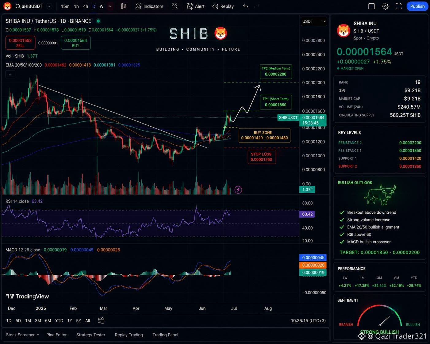Select the 5D date range
430x344 pixels.
click(x=18, y=321)
